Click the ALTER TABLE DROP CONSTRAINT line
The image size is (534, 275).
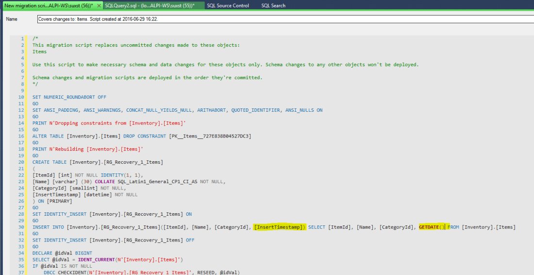click(x=142, y=136)
